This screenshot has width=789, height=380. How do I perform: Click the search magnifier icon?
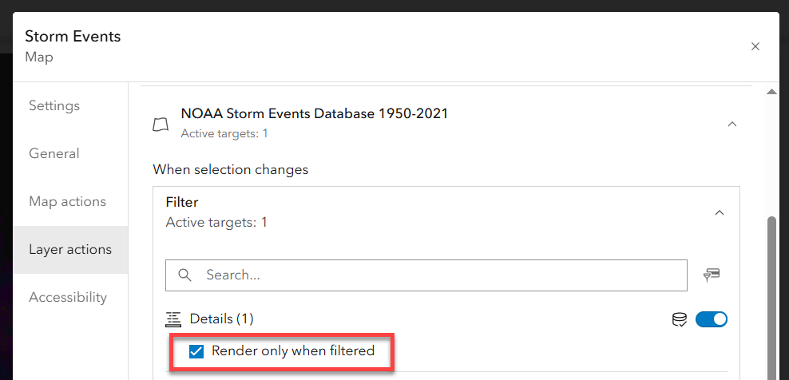[x=185, y=275]
